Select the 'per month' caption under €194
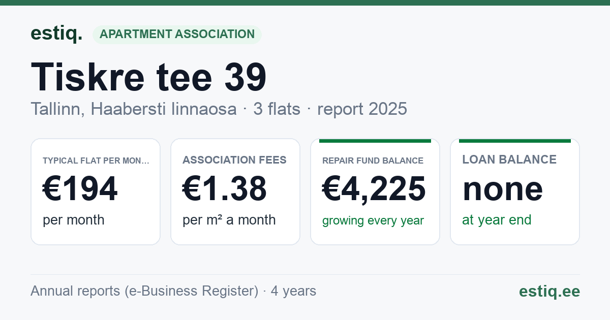Screen dimensions: 610x320 74,220
